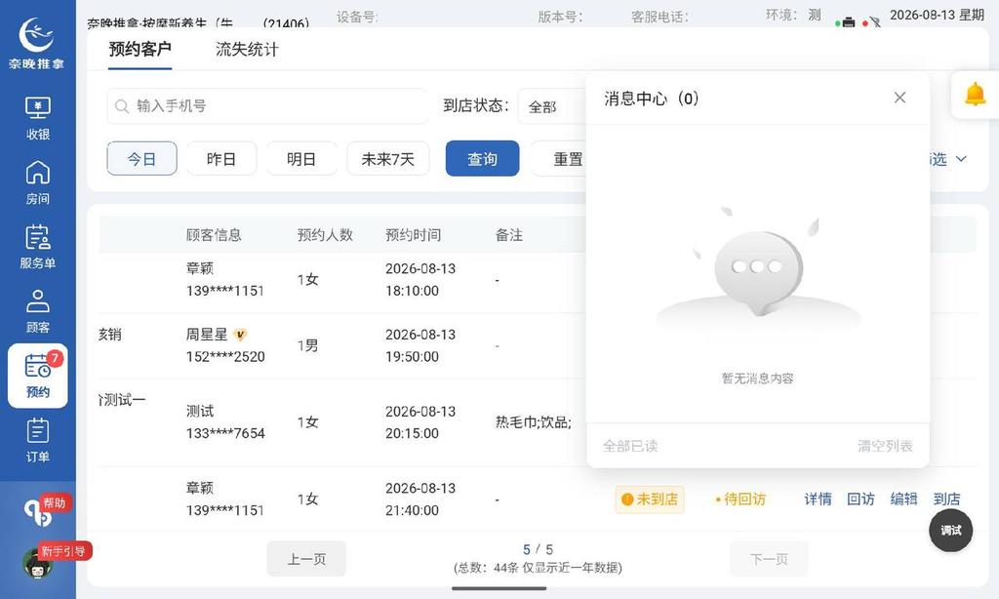This screenshot has width=999, height=599.
Task: Select customer 周星星 in the table
Action: pyautogui.click(x=207, y=335)
